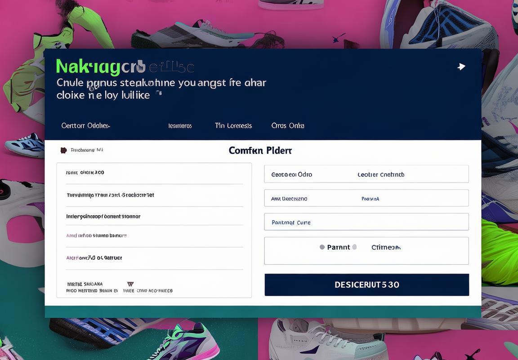Go to the Crus Onla tab

pyautogui.click(x=288, y=126)
